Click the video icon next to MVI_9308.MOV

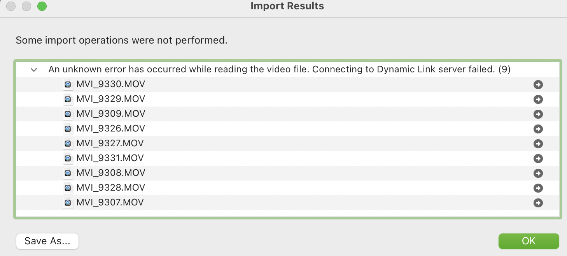pyautogui.click(x=68, y=173)
